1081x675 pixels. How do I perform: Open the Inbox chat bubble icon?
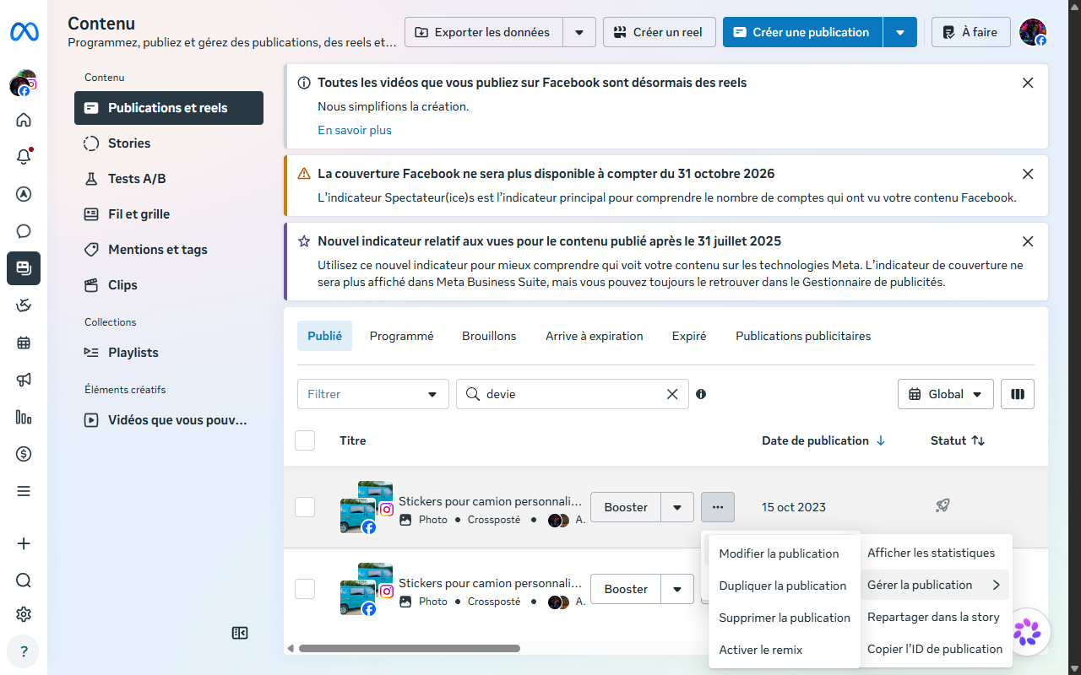point(24,231)
